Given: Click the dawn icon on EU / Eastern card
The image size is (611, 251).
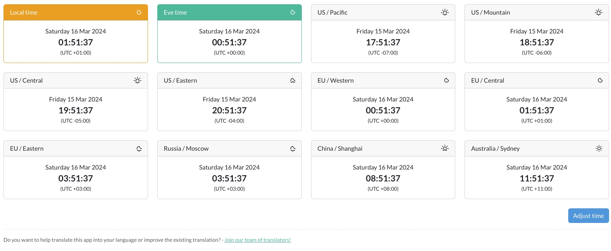Looking at the screenshot, I should click(139, 148).
